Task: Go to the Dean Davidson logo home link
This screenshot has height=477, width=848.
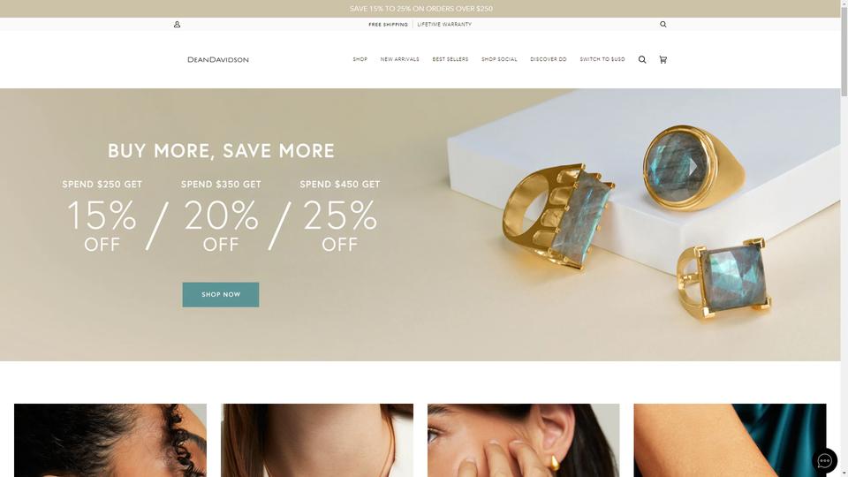Action: click(x=218, y=59)
